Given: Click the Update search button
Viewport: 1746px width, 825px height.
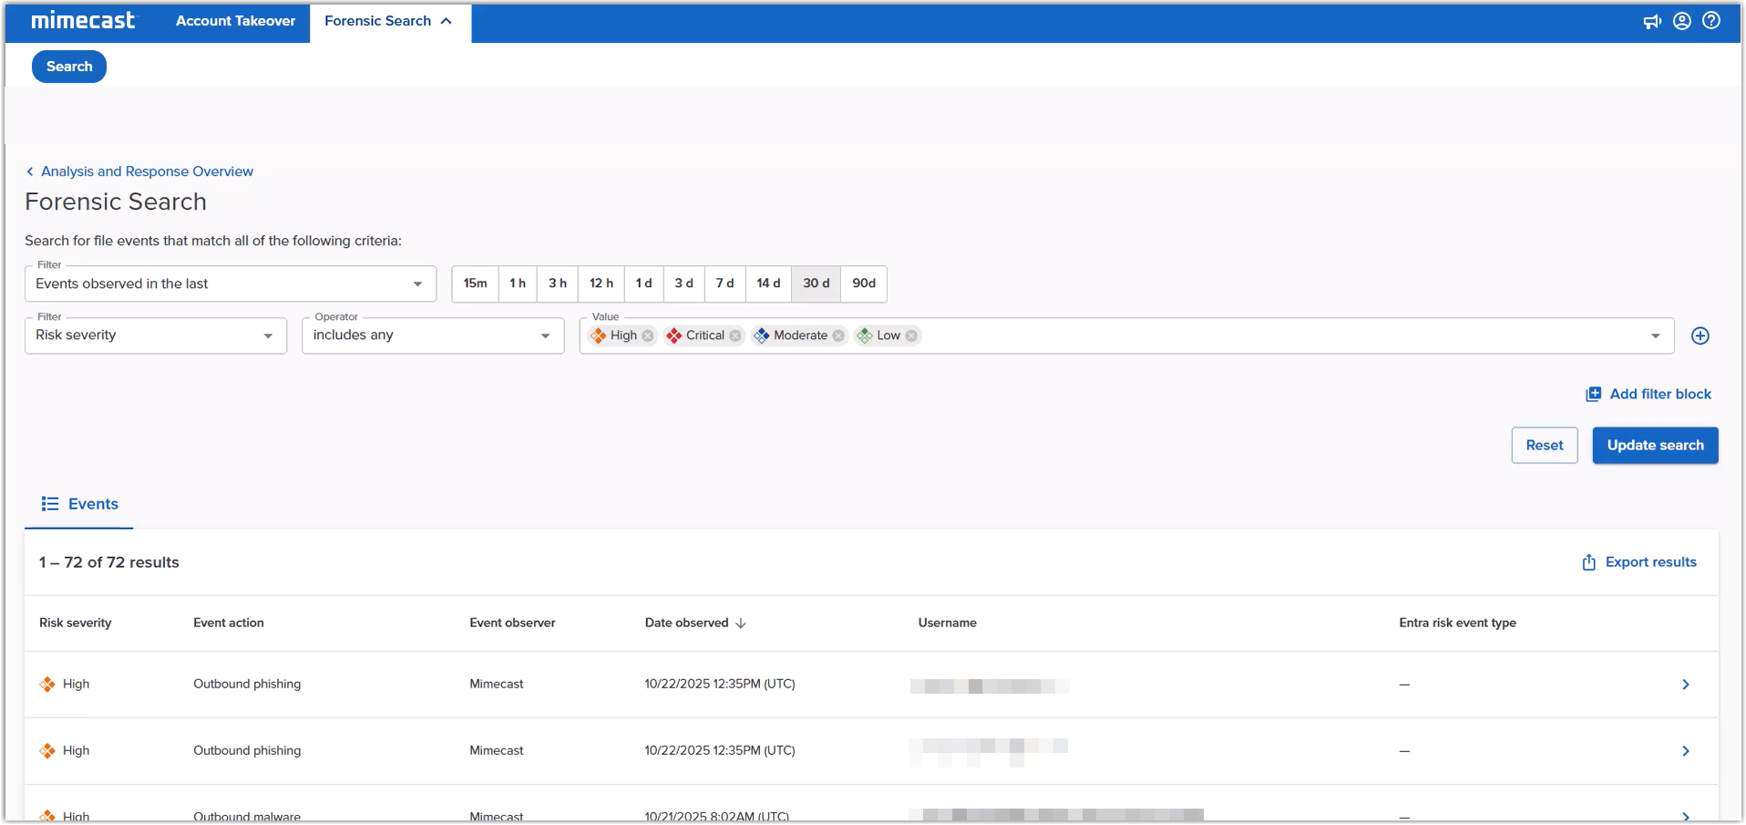Looking at the screenshot, I should (x=1655, y=445).
